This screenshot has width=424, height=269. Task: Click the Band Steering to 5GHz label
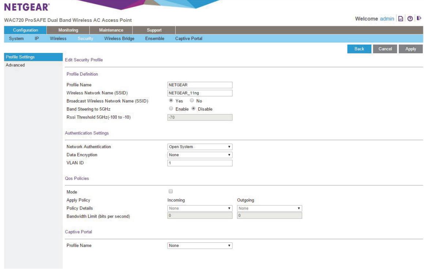[89, 109]
